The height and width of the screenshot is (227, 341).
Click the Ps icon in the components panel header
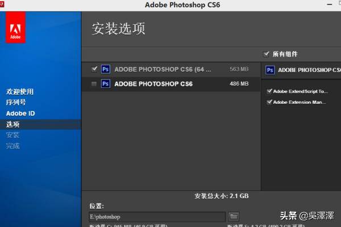(271, 70)
